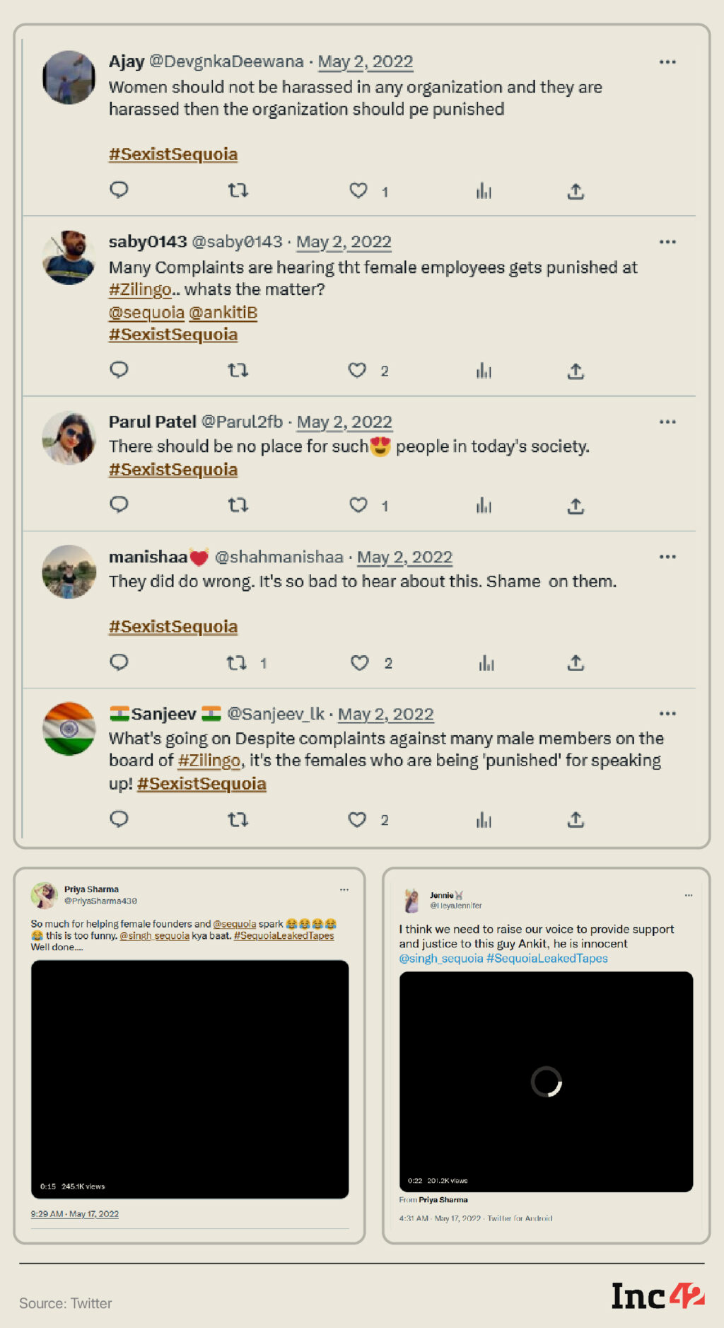This screenshot has height=1328, width=724.
Task: Expand options on Priya Sharma's tweet
Action: click(x=344, y=889)
